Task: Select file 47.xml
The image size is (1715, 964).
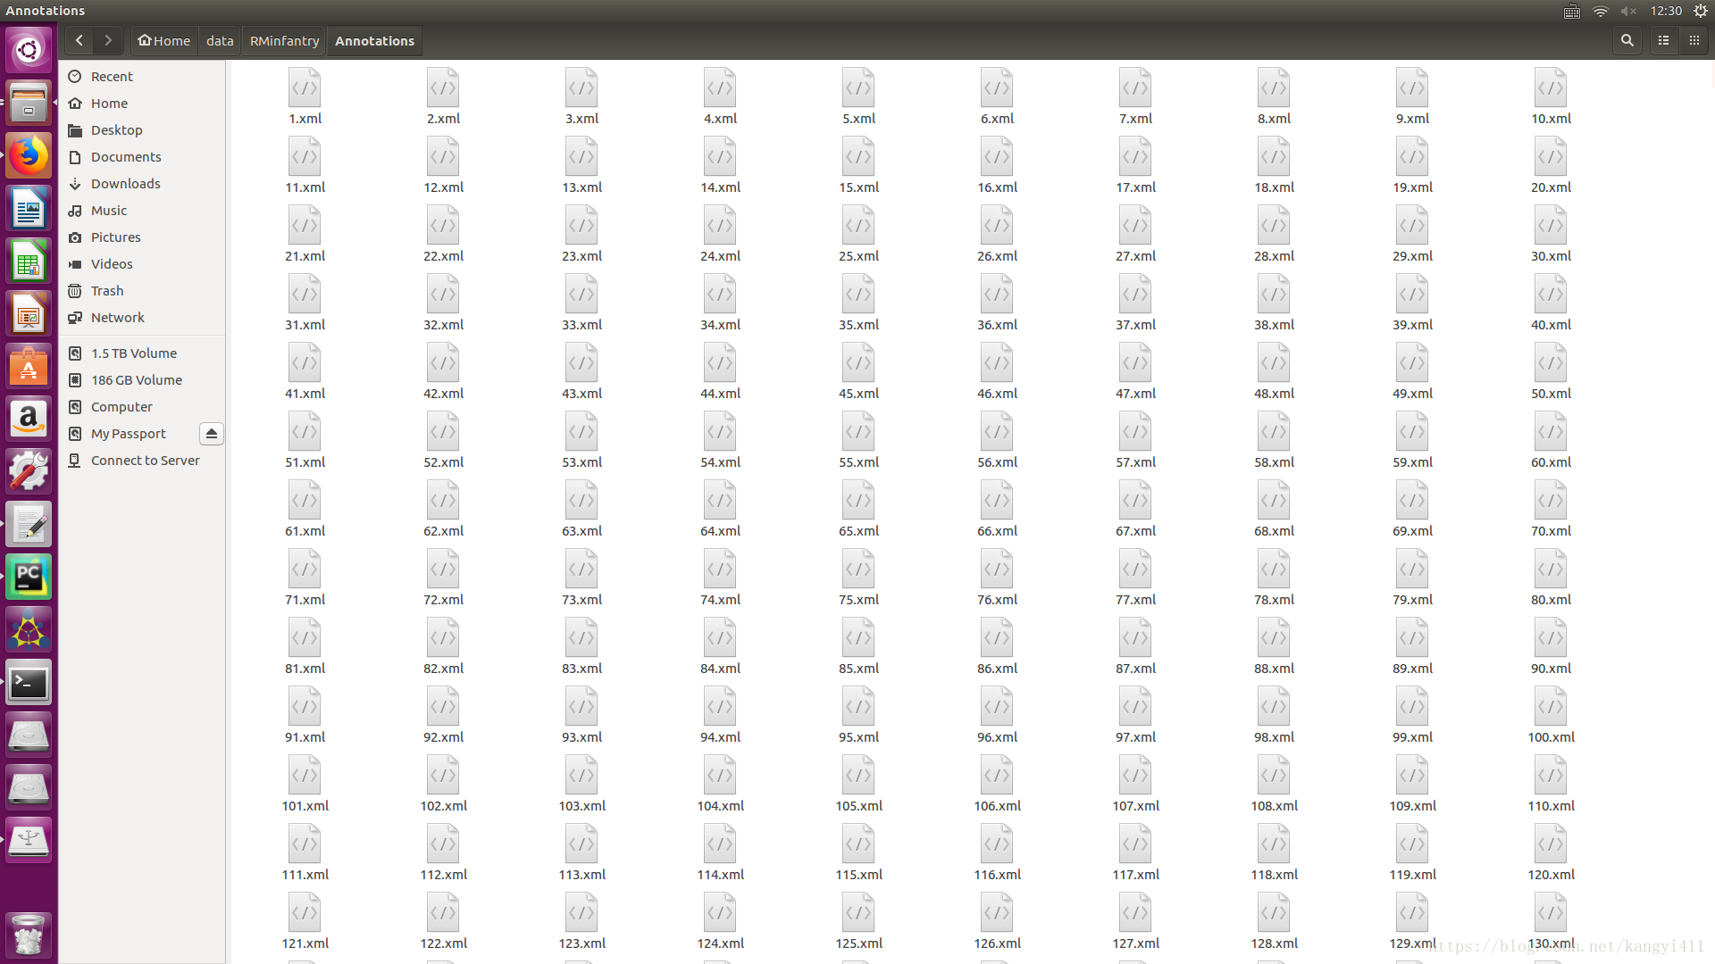Action: pyautogui.click(x=1135, y=371)
